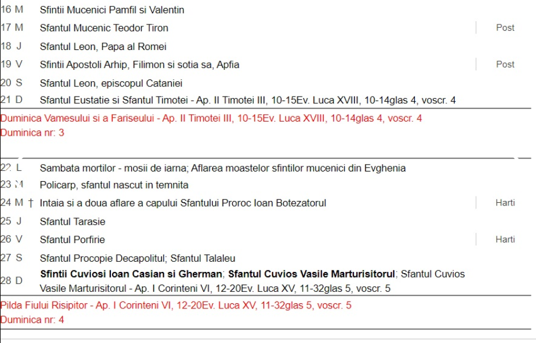Select Sfantul Mucenic Teodor Tiron entry

pyautogui.click(x=104, y=28)
